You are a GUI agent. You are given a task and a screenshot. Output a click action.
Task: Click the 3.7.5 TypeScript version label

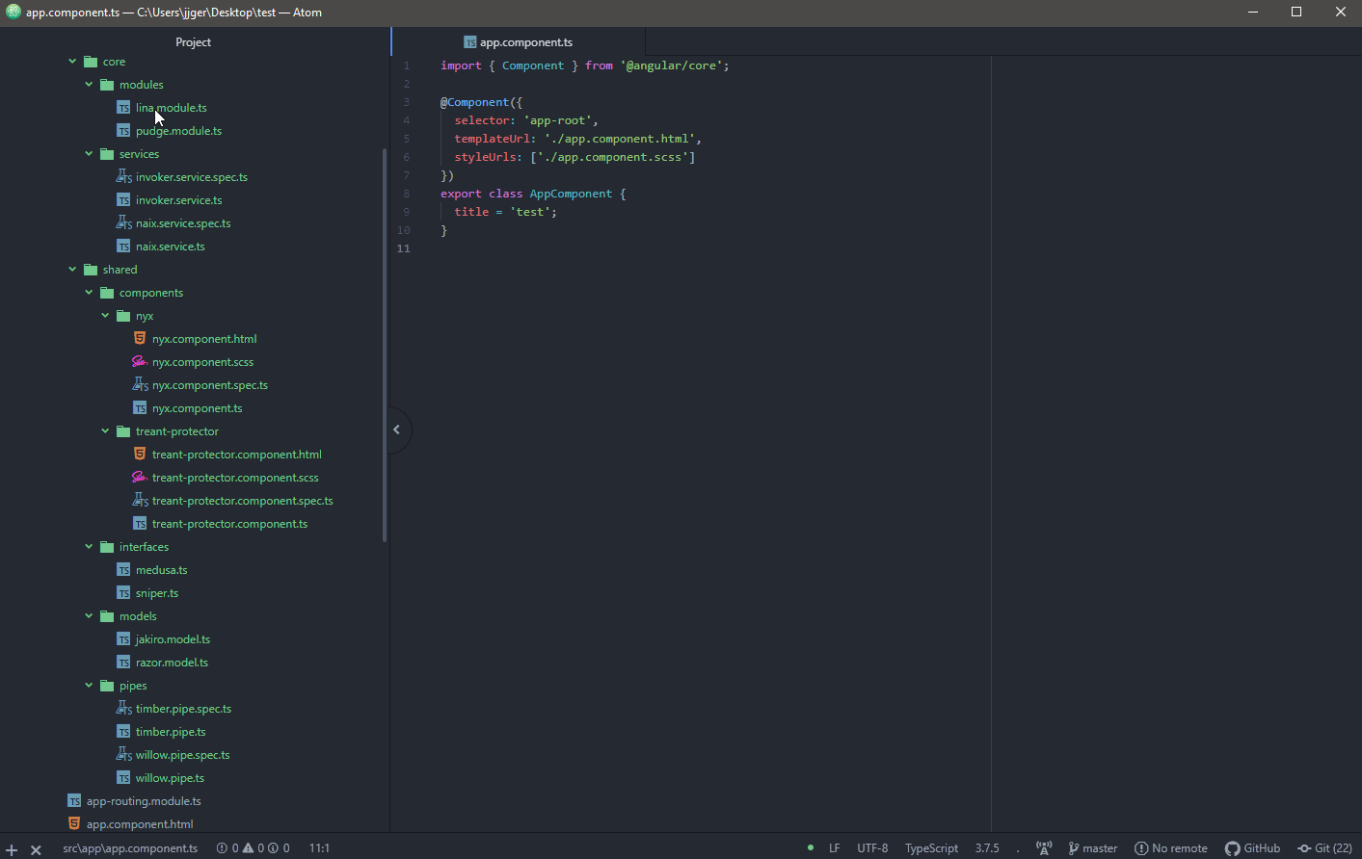987,848
